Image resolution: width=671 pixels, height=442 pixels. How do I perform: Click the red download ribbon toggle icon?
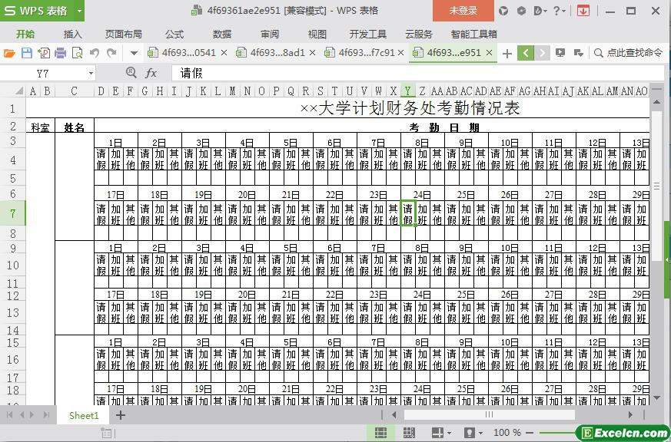click(x=583, y=11)
